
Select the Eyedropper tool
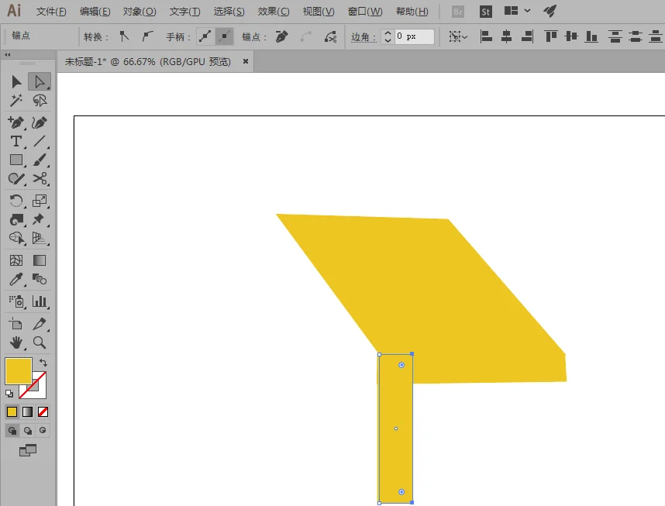[x=16, y=279]
